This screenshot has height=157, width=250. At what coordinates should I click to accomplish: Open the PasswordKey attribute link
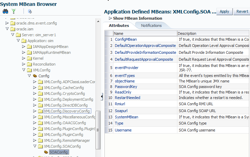tap(126, 87)
